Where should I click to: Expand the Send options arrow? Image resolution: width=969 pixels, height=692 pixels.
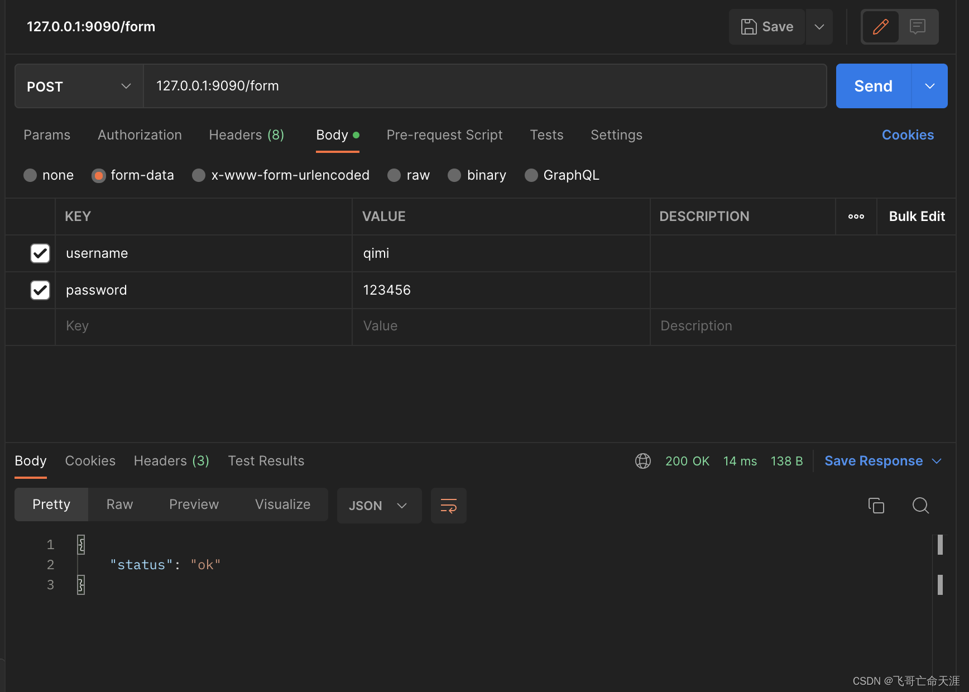click(x=930, y=86)
